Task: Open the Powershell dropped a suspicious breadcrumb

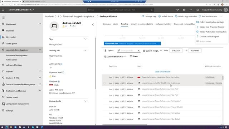Action: 79,16
